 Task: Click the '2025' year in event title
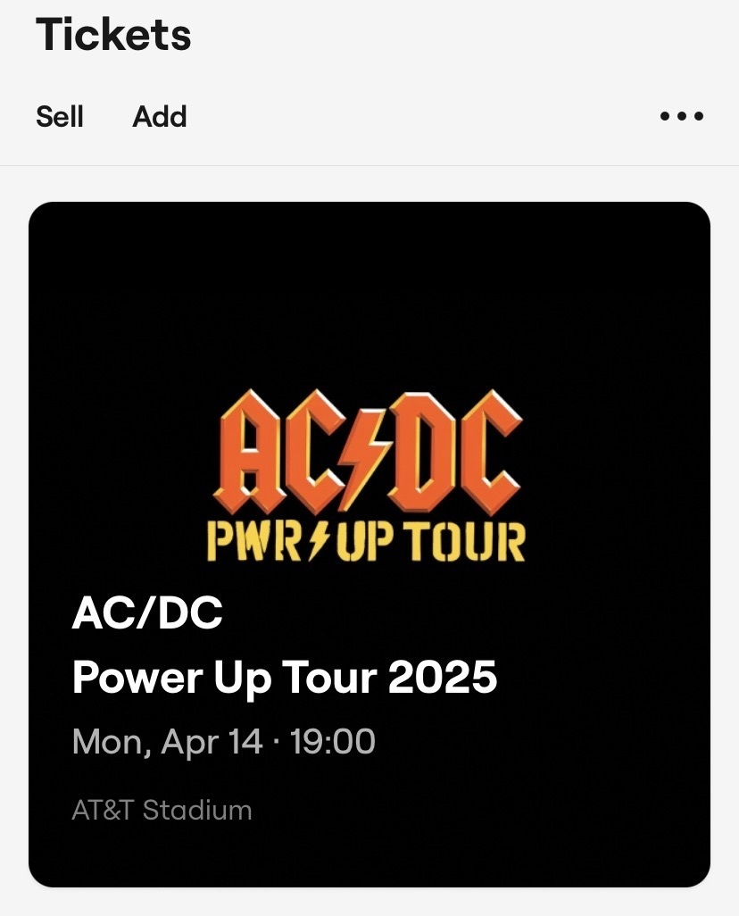pos(442,679)
